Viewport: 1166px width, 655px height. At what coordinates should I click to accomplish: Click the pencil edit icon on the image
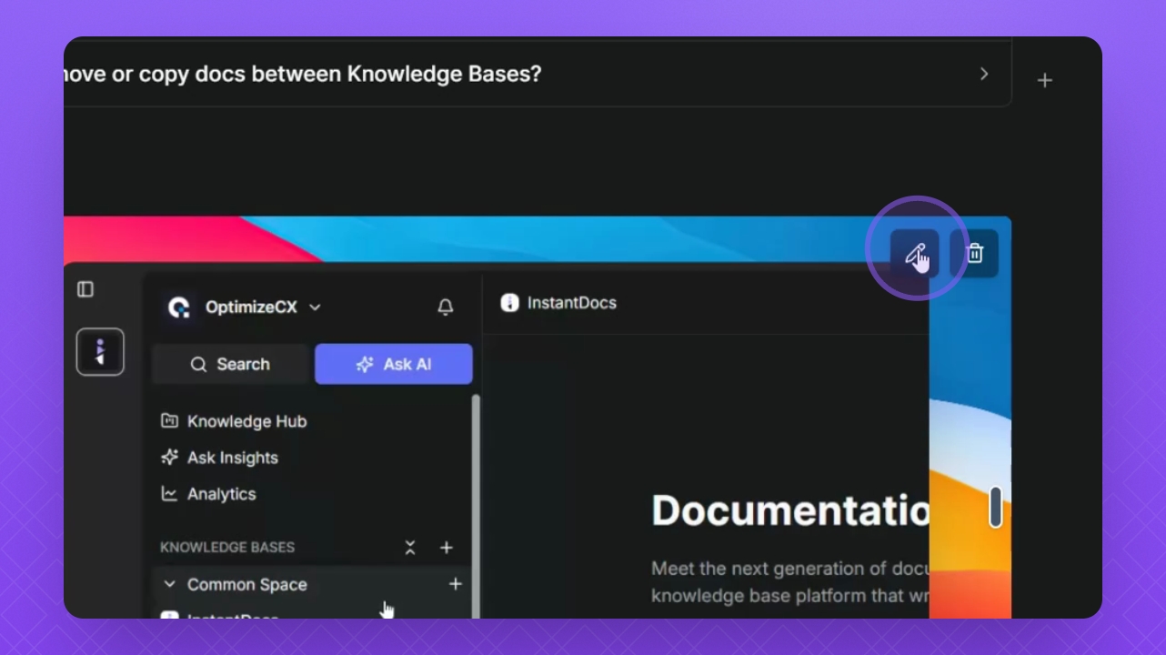(x=914, y=254)
